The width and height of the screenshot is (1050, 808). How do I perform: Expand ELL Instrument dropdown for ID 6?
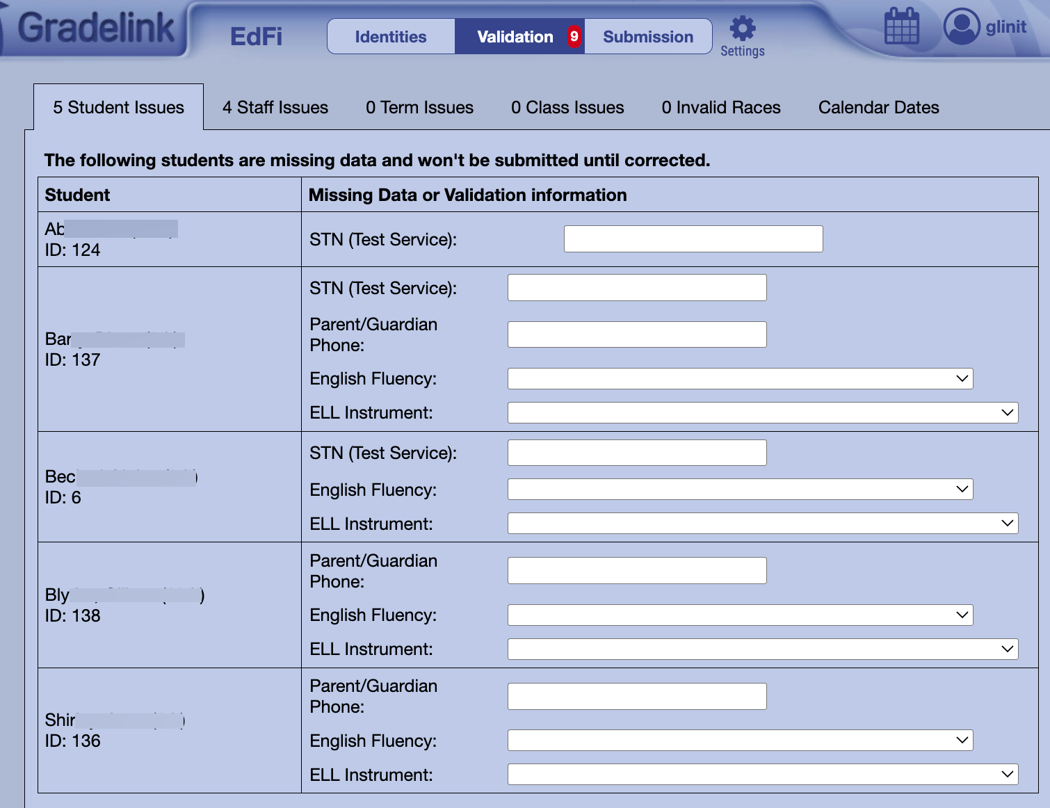pos(763,524)
